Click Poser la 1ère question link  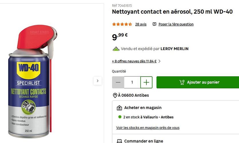(x=176, y=24)
